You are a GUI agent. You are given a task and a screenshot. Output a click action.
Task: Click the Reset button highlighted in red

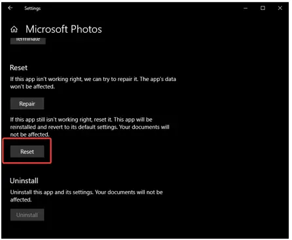pyautogui.click(x=27, y=152)
